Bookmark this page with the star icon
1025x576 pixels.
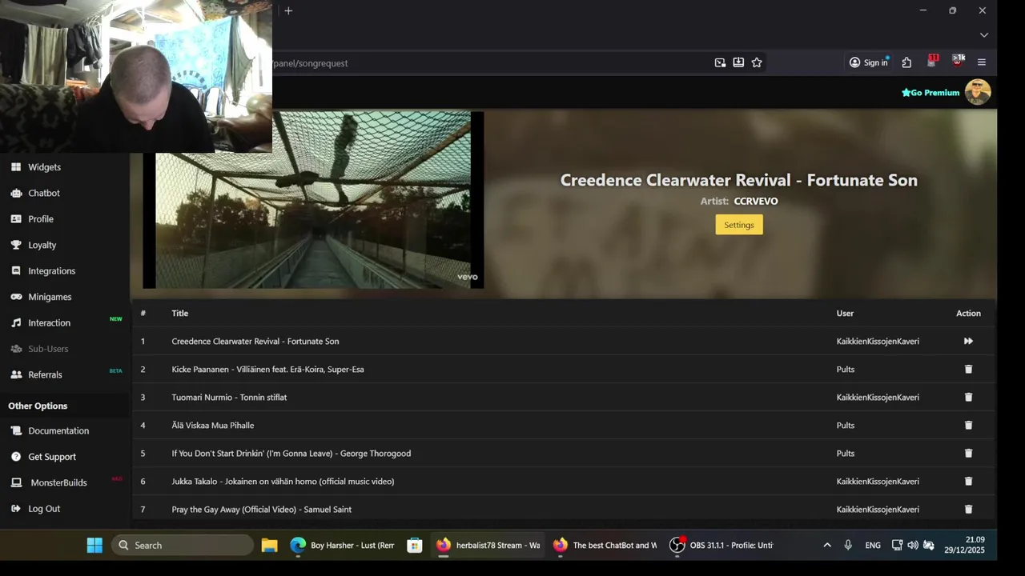click(757, 62)
